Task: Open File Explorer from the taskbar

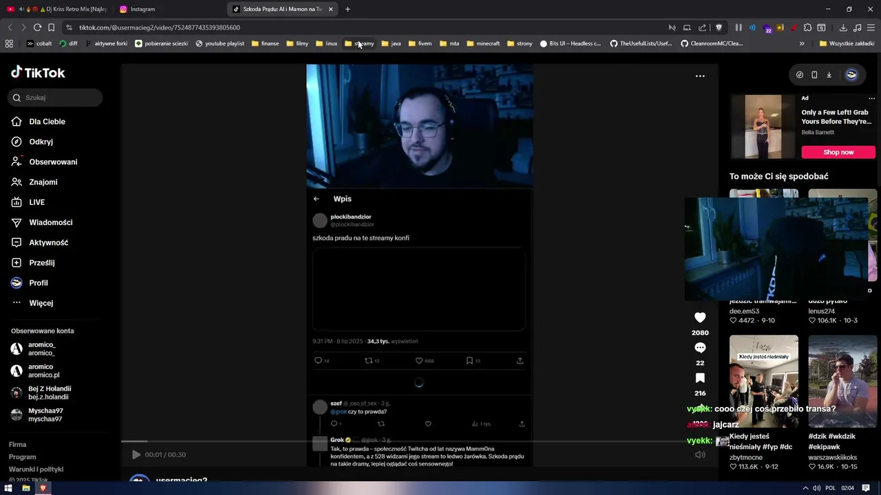Action: (x=26, y=488)
